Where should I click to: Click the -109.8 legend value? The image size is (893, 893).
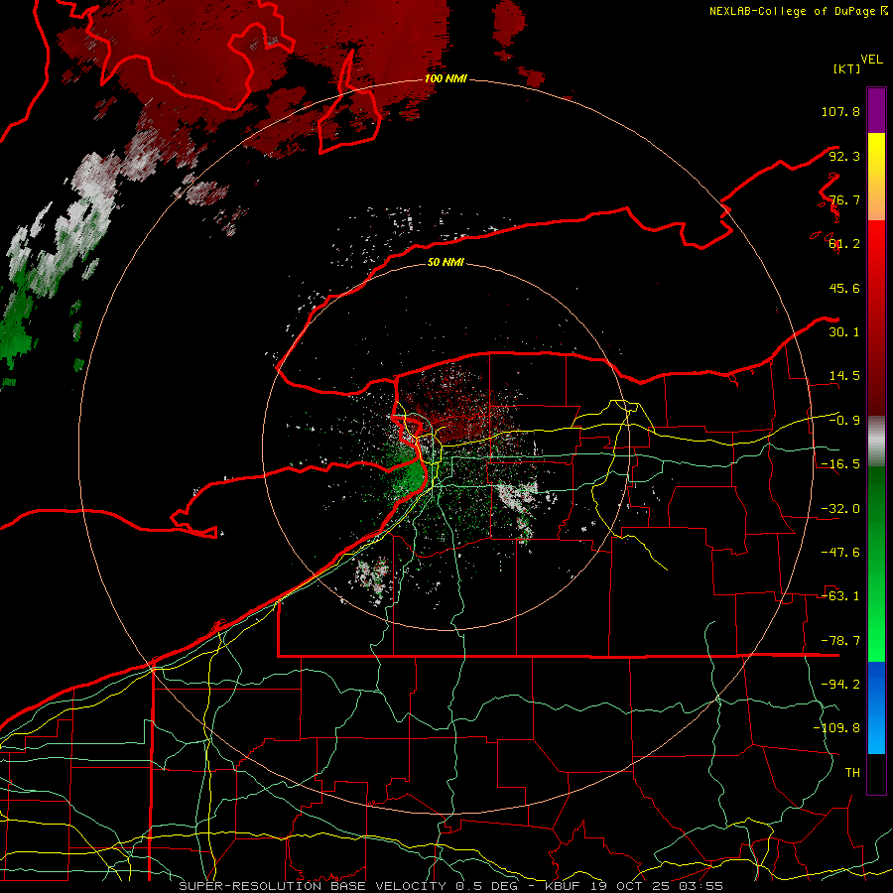click(836, 728)
